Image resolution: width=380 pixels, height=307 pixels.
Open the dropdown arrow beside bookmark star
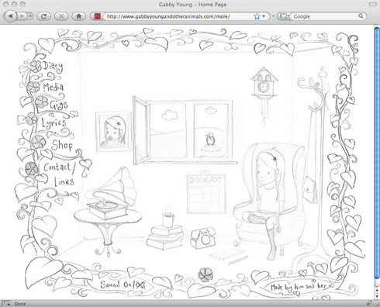point(264,16)
